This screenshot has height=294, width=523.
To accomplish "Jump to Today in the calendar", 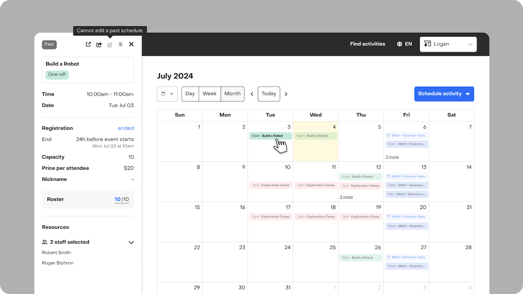I will (269, 94).
